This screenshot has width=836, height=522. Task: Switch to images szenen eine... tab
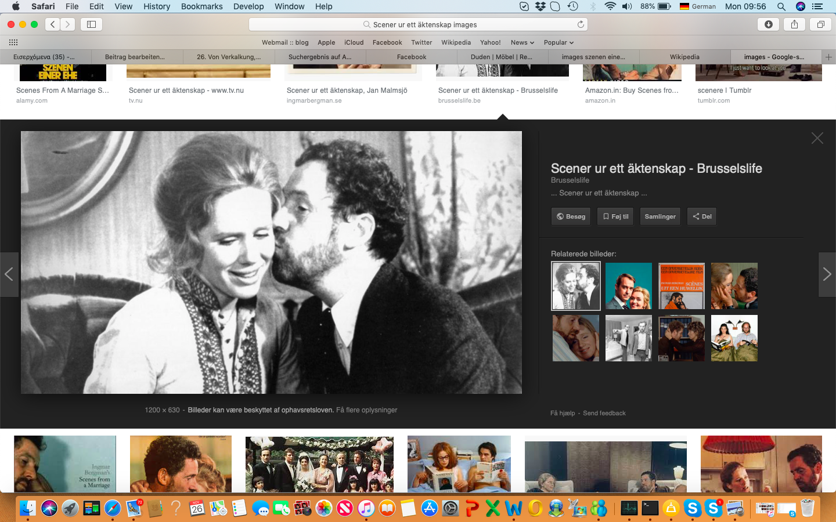tap(593, 57)
